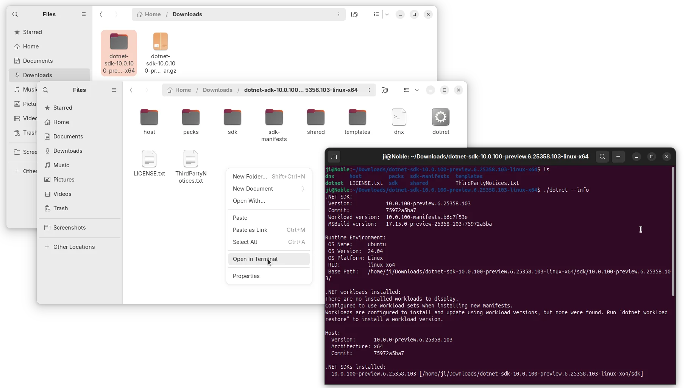Click search icon in front Files window
The image size is (688, 388).
45,90
